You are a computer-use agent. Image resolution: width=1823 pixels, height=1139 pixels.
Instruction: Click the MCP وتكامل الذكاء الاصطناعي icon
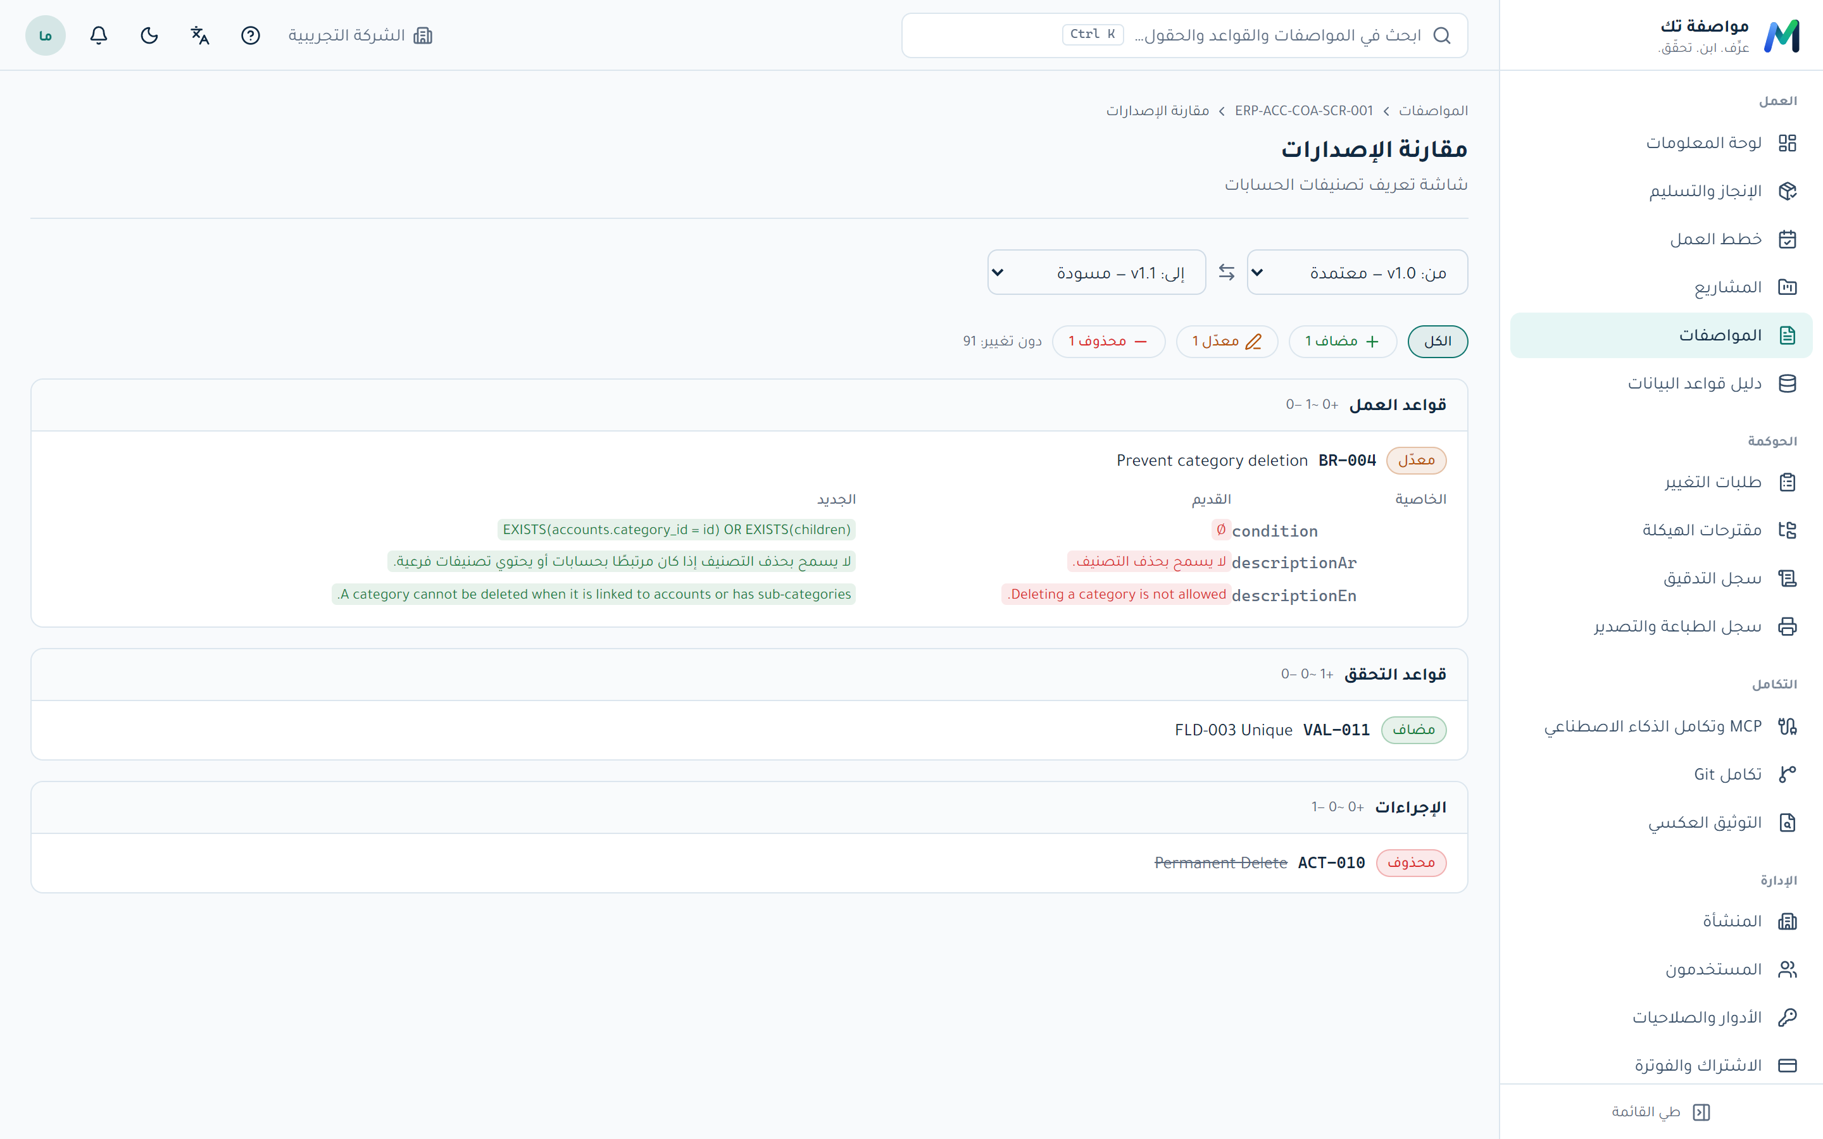tap(1787, 726)
